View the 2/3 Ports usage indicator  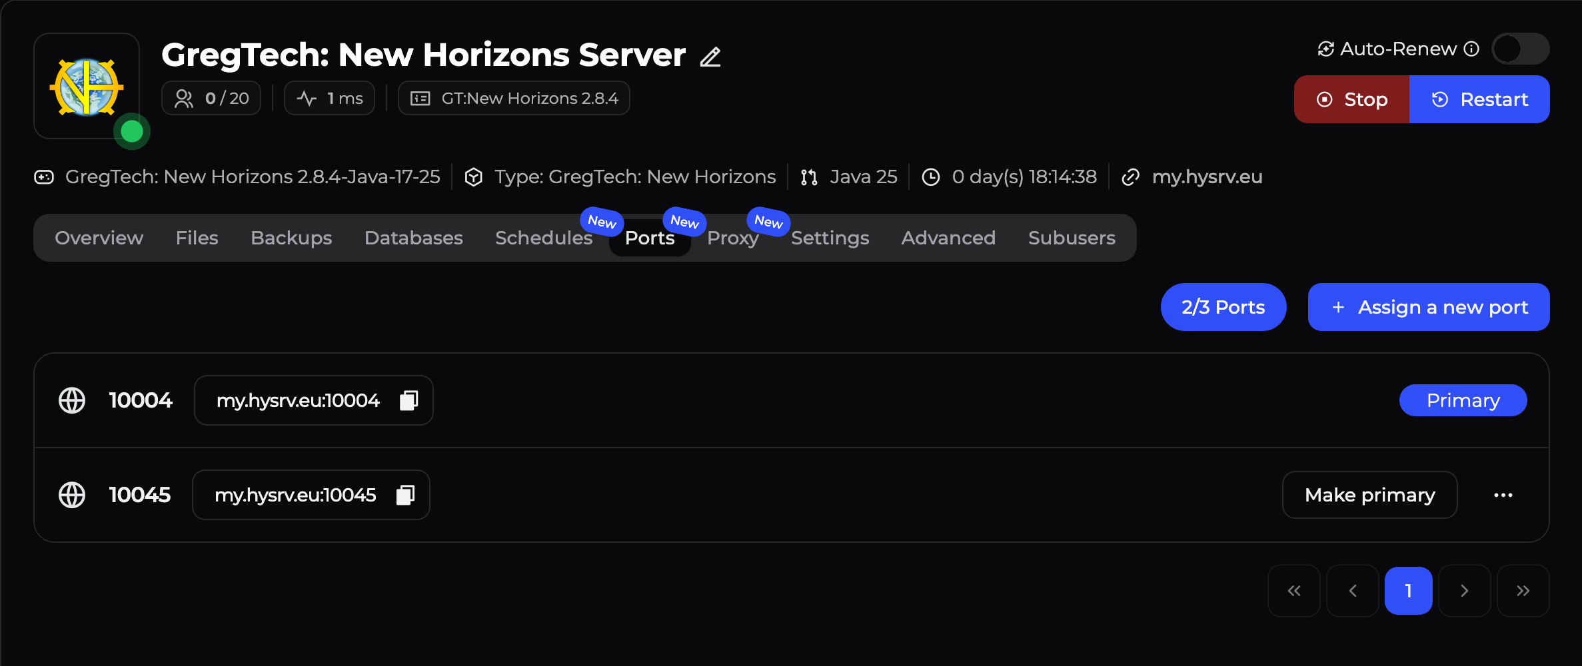[x=1223, y=307]
